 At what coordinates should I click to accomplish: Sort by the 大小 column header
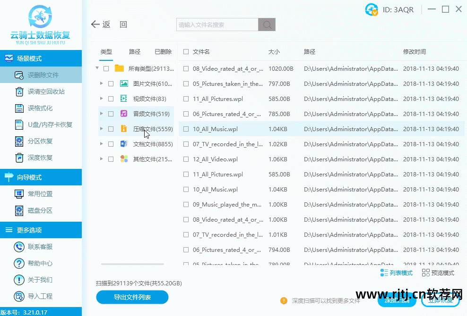click(x=274, y=52)
